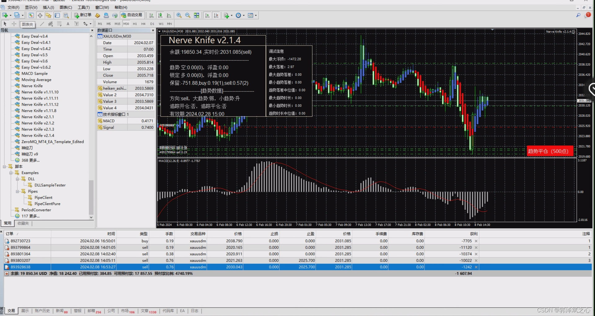Select the crosshair tool
Image resolution: width=595 pixels, height=316 pixels.
point(14,24)
